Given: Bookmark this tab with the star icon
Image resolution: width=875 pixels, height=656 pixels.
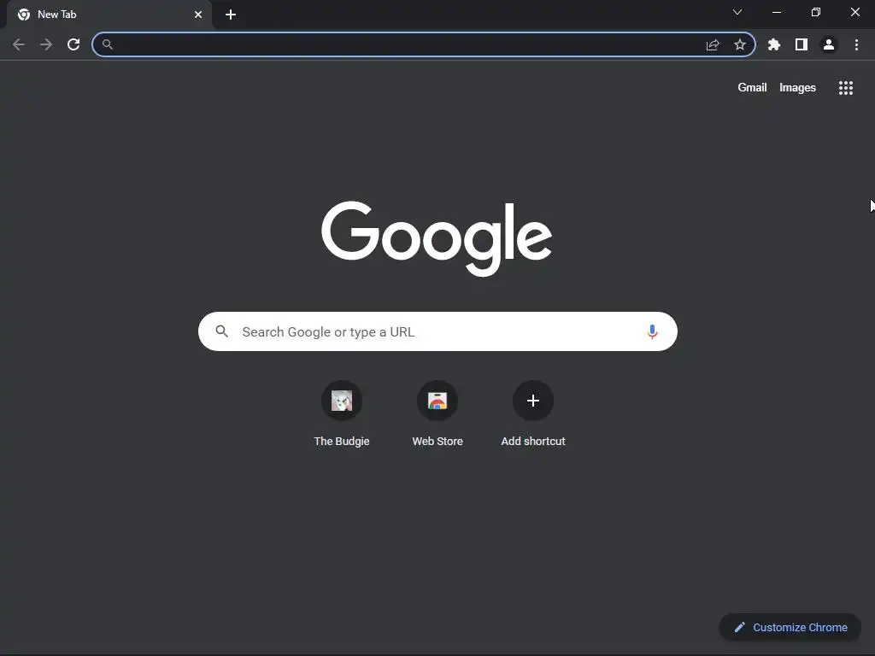Looking at the screenshot, I should coord(740,44).
